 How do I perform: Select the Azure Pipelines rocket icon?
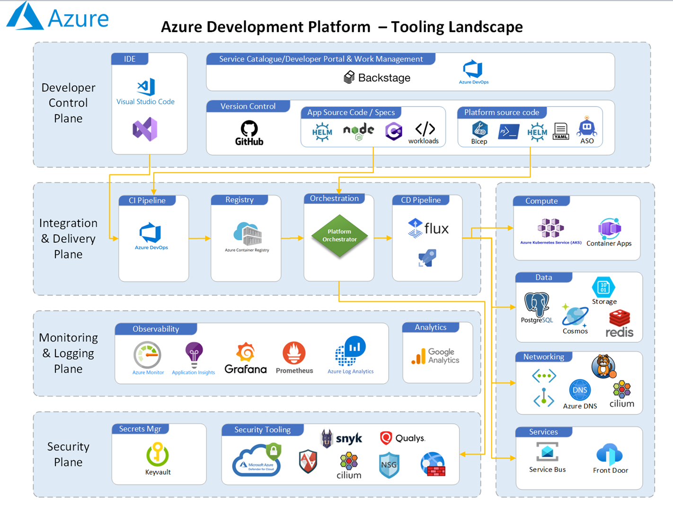tap(427, 258)
